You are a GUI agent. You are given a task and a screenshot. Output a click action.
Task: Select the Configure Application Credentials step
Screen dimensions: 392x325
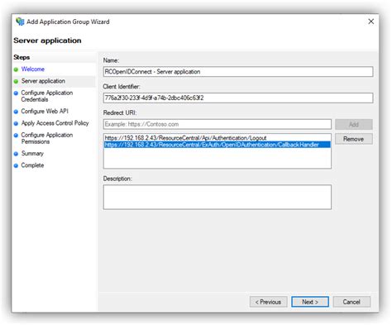point(47,96)
